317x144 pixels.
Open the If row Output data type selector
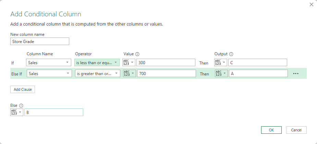point(220,62)
